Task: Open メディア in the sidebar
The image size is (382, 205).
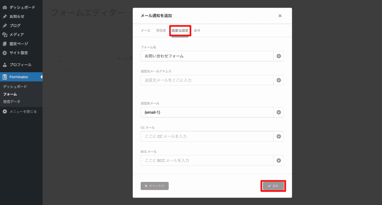Action: tap(16, 35)
